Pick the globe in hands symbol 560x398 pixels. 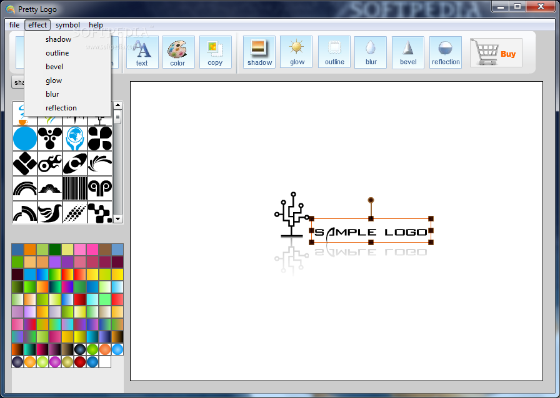coord(75,138)
